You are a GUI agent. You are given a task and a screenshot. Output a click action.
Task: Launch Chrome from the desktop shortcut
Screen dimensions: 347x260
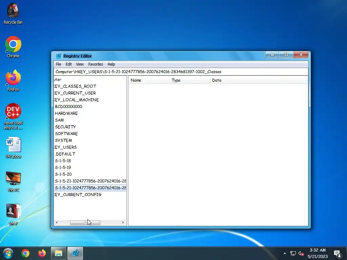point(13,47)
